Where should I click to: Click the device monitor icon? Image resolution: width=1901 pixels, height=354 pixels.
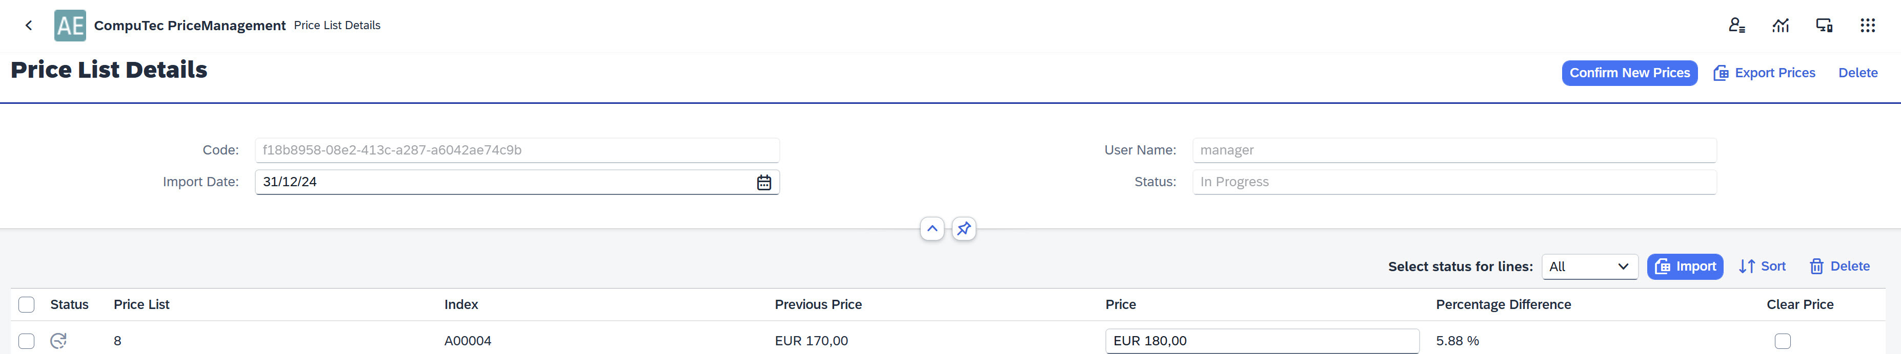click(1824, 26)
